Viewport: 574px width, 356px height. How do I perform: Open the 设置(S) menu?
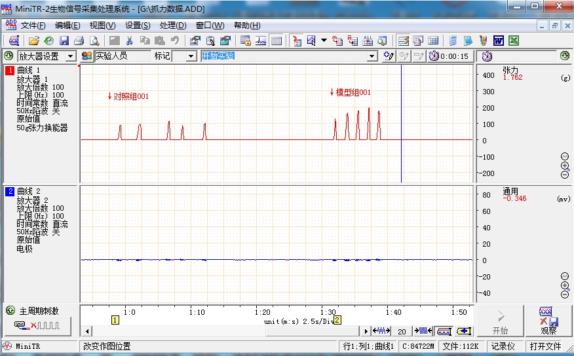138,26
